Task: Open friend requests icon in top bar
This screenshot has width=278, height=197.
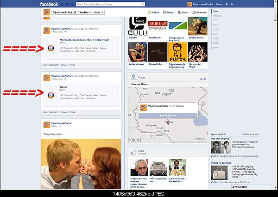Action: (62, 4)
